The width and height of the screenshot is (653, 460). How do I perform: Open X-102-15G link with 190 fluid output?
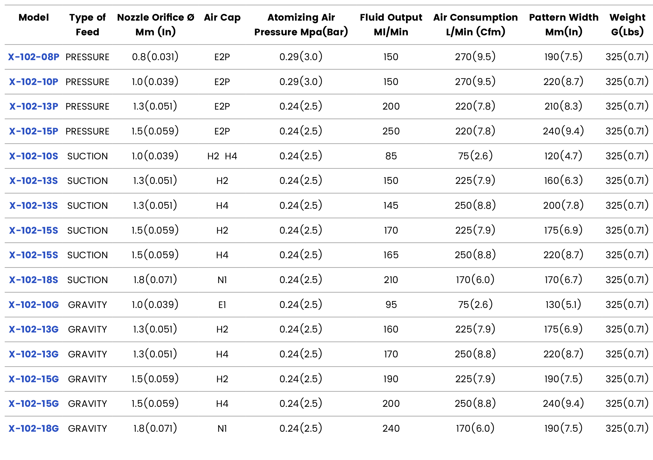34,379
